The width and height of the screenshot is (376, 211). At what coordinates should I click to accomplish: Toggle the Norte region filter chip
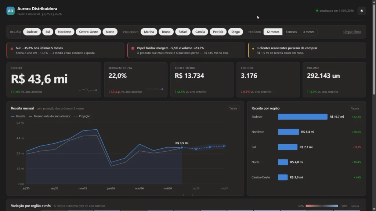110,32
